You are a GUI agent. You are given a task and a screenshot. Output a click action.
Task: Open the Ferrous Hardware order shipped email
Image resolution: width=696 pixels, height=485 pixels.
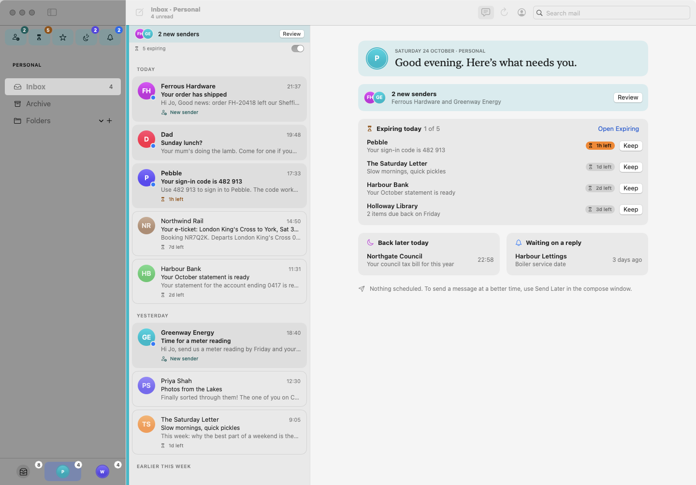pos(219,99)
